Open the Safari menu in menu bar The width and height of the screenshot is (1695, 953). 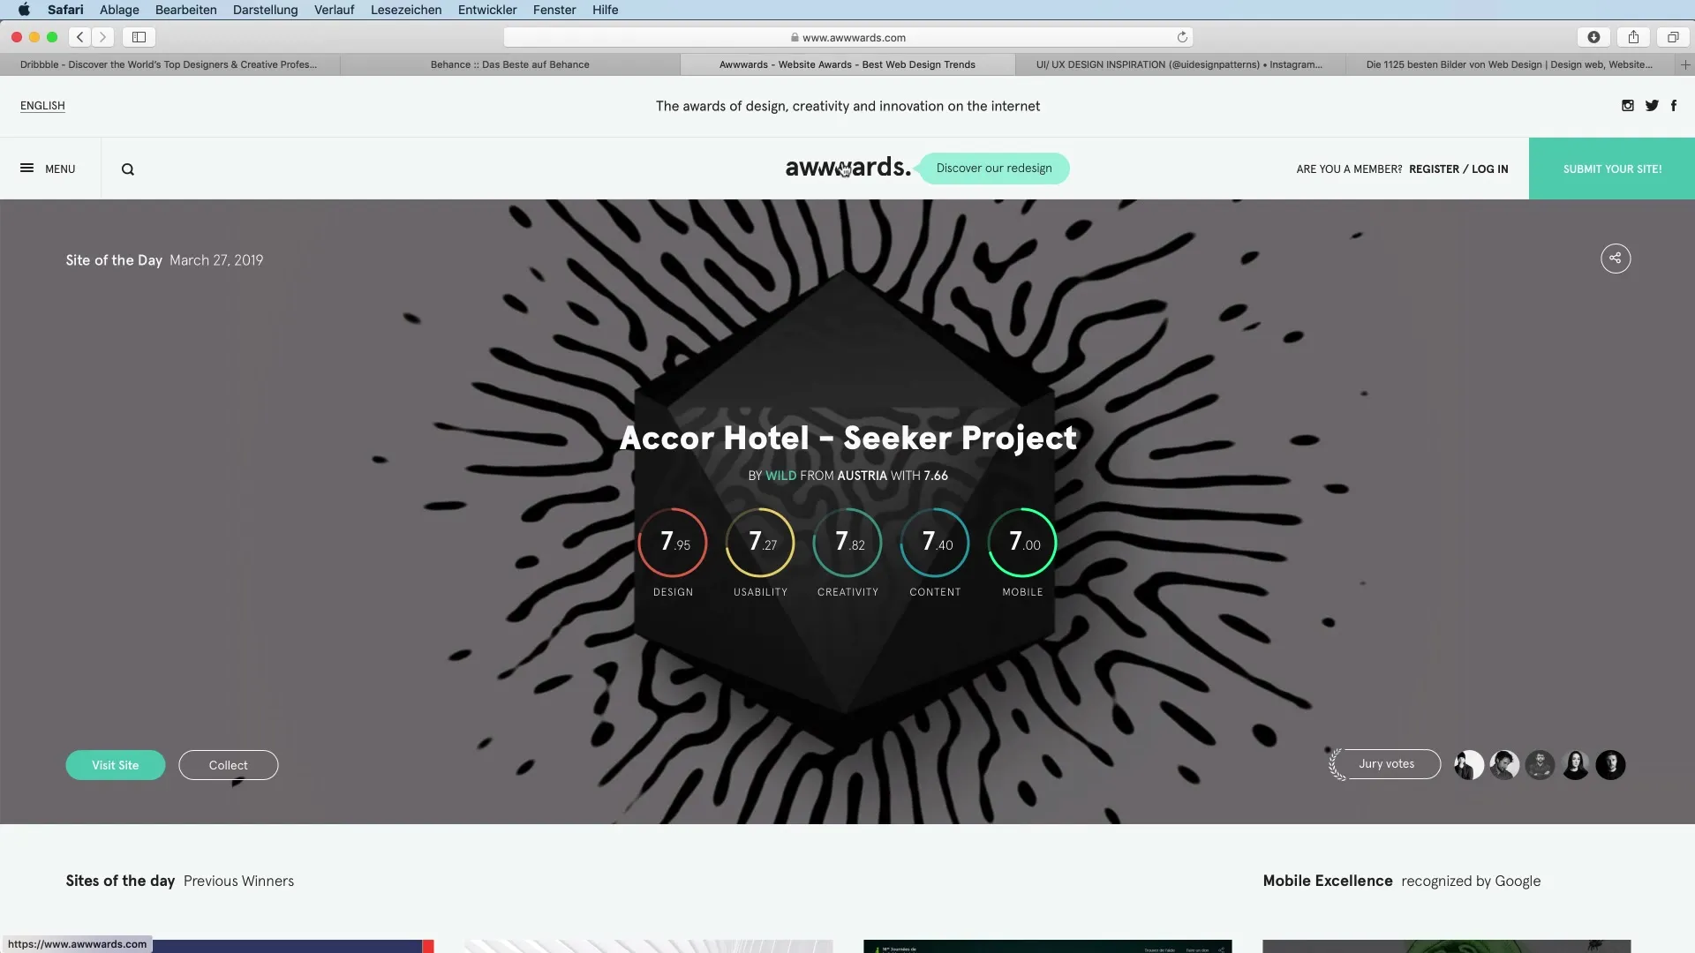coord(65,10)
